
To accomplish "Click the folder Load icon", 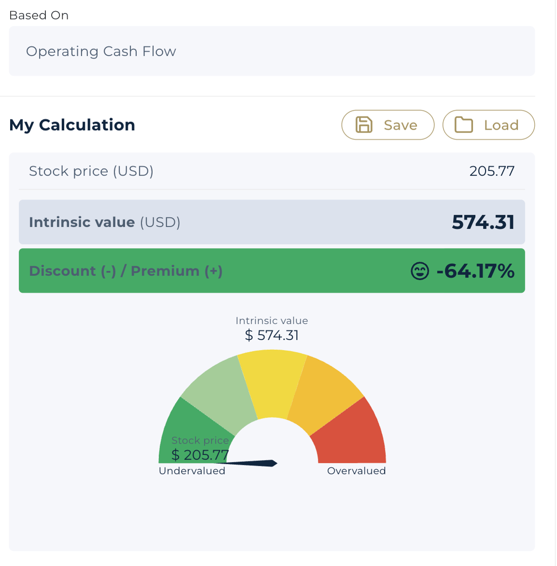I will 463,125.
